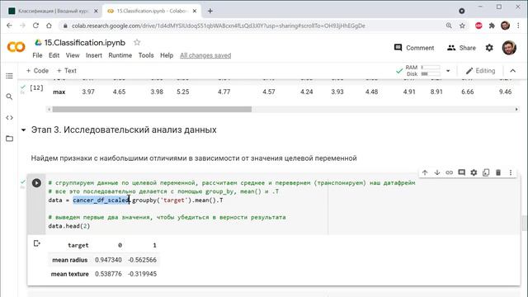This screenshot has width=528, height=297.
Task: Open notebook settings gear in header
Action: [x=489, y=48]
